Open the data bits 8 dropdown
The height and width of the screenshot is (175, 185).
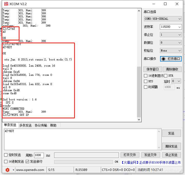[171, 43]
